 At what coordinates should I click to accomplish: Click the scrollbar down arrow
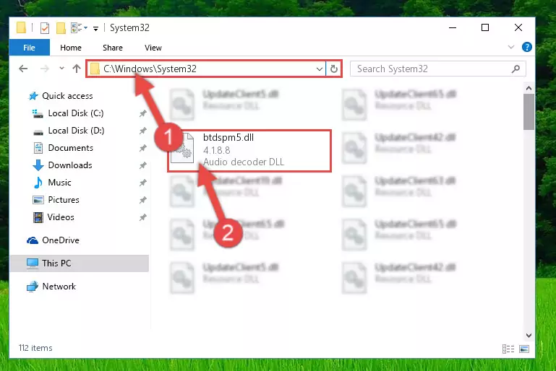(x=529, y=335)
